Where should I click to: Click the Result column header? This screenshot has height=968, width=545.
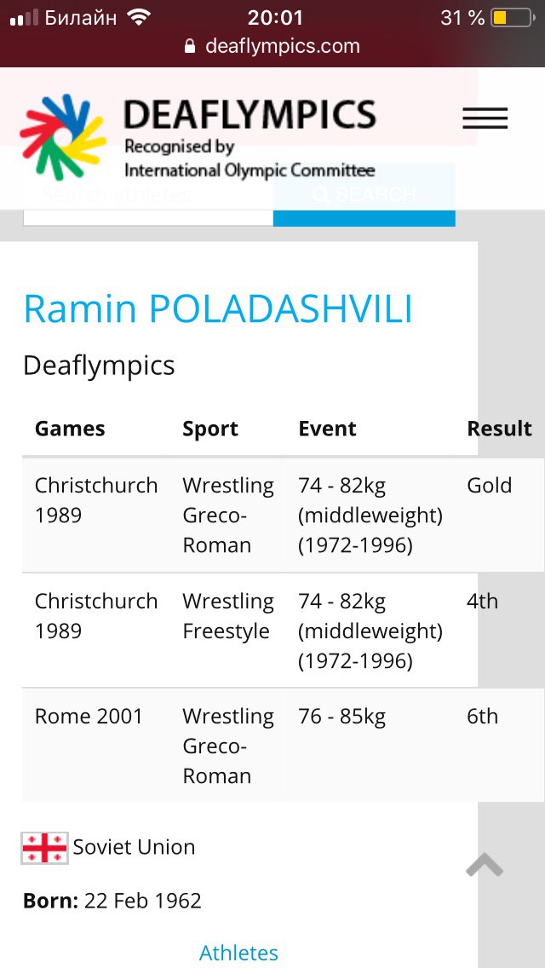499,429
